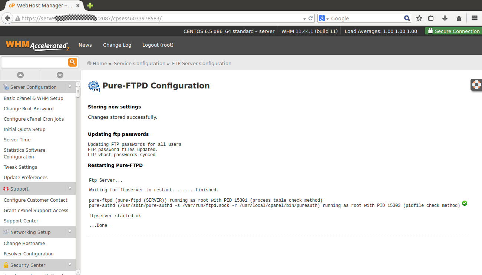Open the Firefox hamburger menu
The width and height of the screenshot is (482, 275).
[475, 18]
